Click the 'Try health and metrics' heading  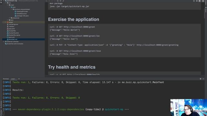pos(72,67)
